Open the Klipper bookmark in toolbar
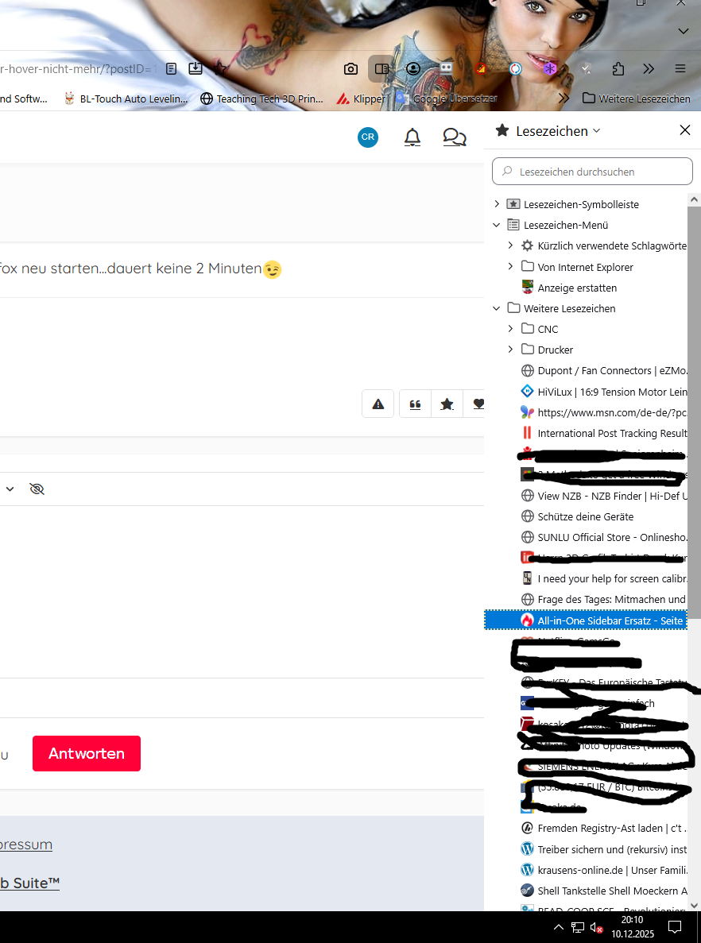The width and height of the screenshot is (701, 943). 360,99
